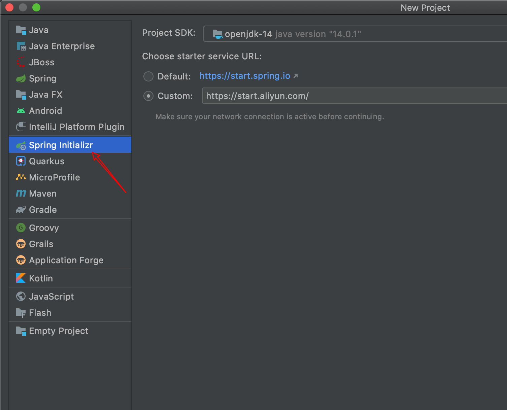Viewport: 507px width, 410px height.
Task: Pick Application Forge entry
Action: [70, 260]
